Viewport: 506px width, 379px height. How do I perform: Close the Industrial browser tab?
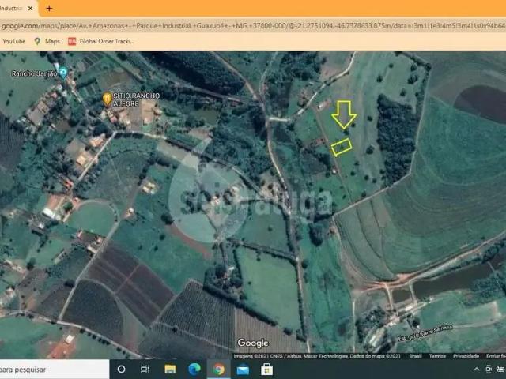30,8
